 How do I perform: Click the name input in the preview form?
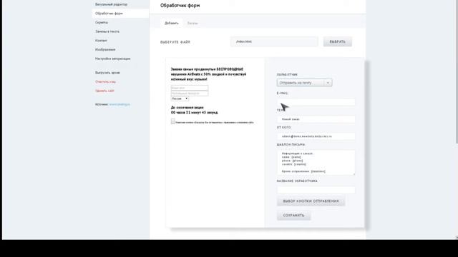coord(190,88)
